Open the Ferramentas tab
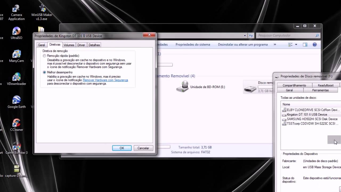 point(320,90)
